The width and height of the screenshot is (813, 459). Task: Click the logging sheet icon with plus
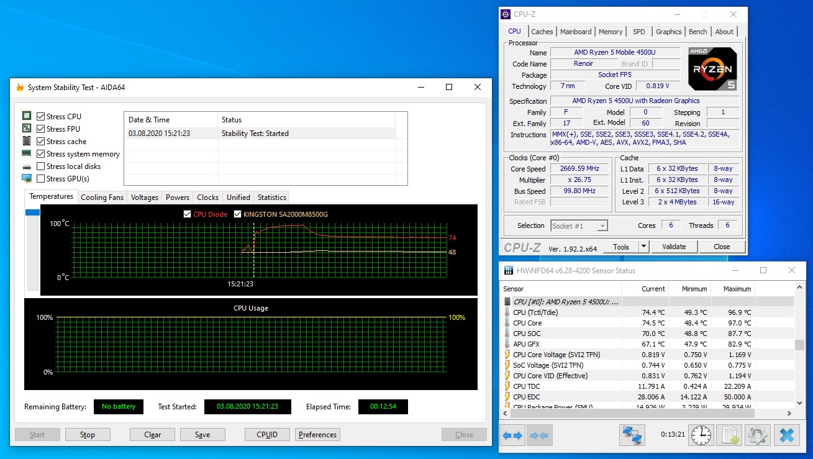tap(729, 435)
